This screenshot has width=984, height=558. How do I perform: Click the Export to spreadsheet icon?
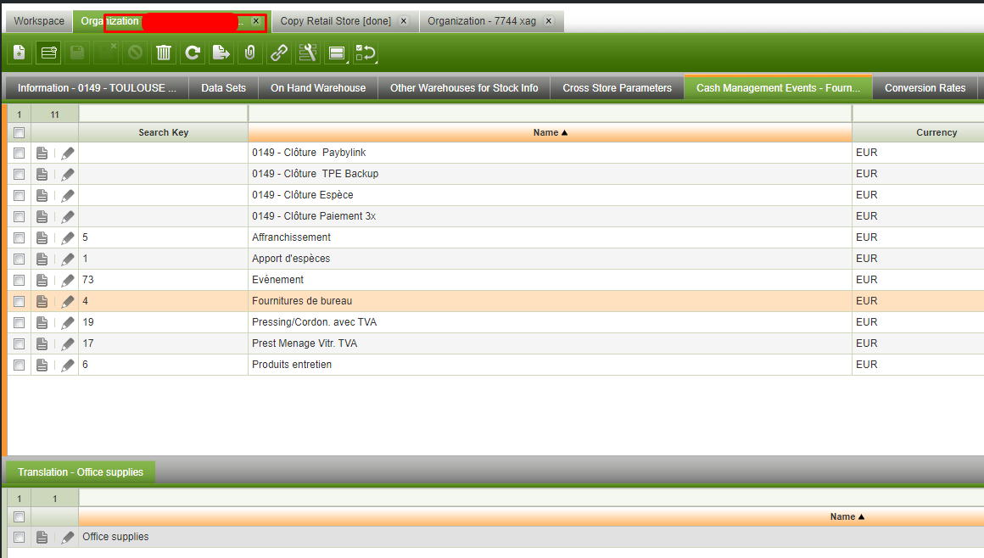tap(221, 53)
